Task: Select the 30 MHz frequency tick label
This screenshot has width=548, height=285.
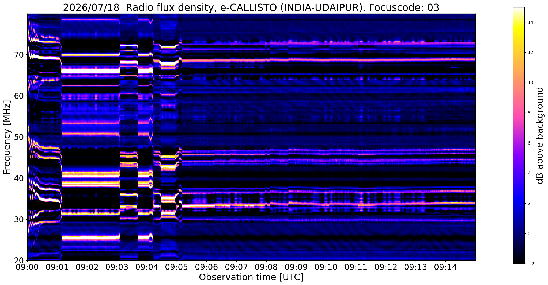Action: (20, 219)
